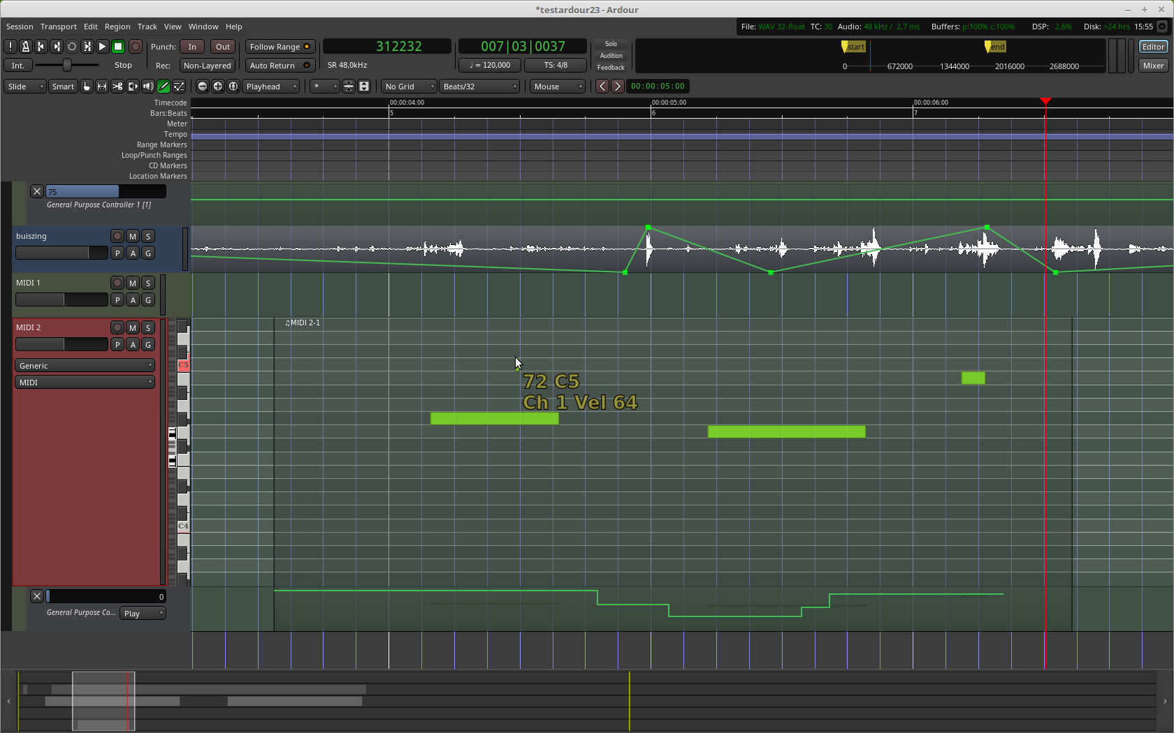This screenshot has width=1174, height=733.
Task: Select the Grab (hand) tool
Action: click(x=87, y=87)
